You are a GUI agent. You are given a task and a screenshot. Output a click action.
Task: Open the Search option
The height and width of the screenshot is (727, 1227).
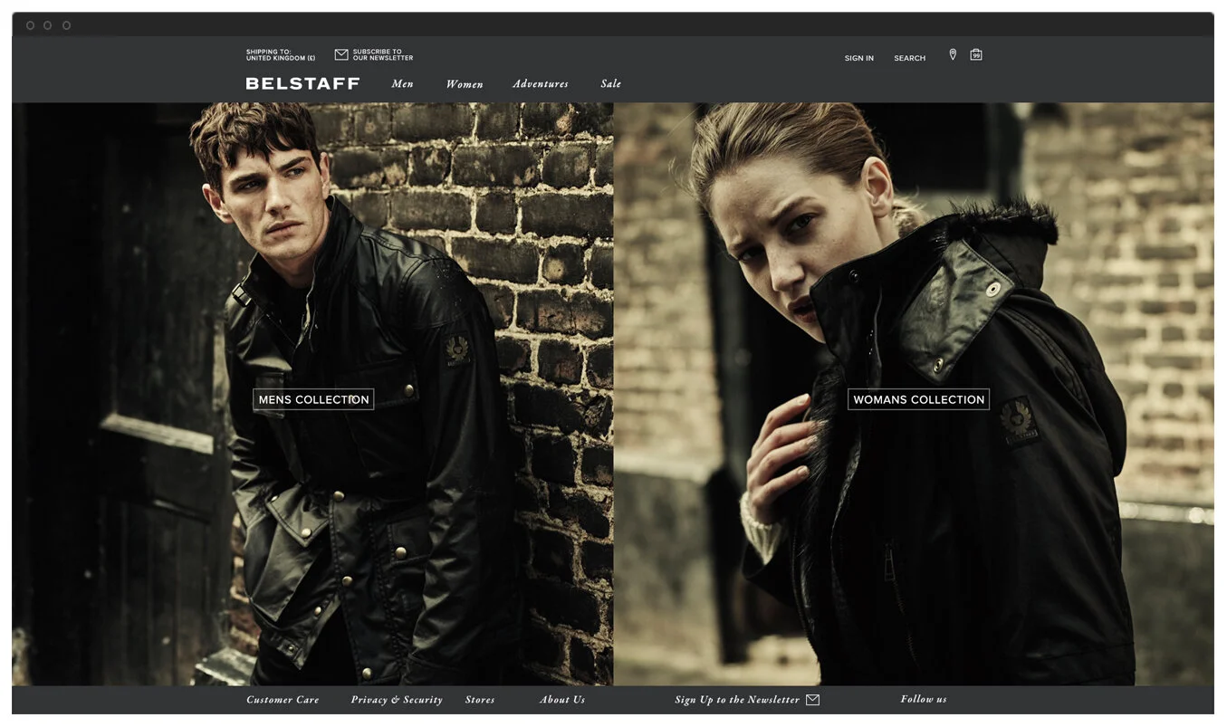point(910,58)
